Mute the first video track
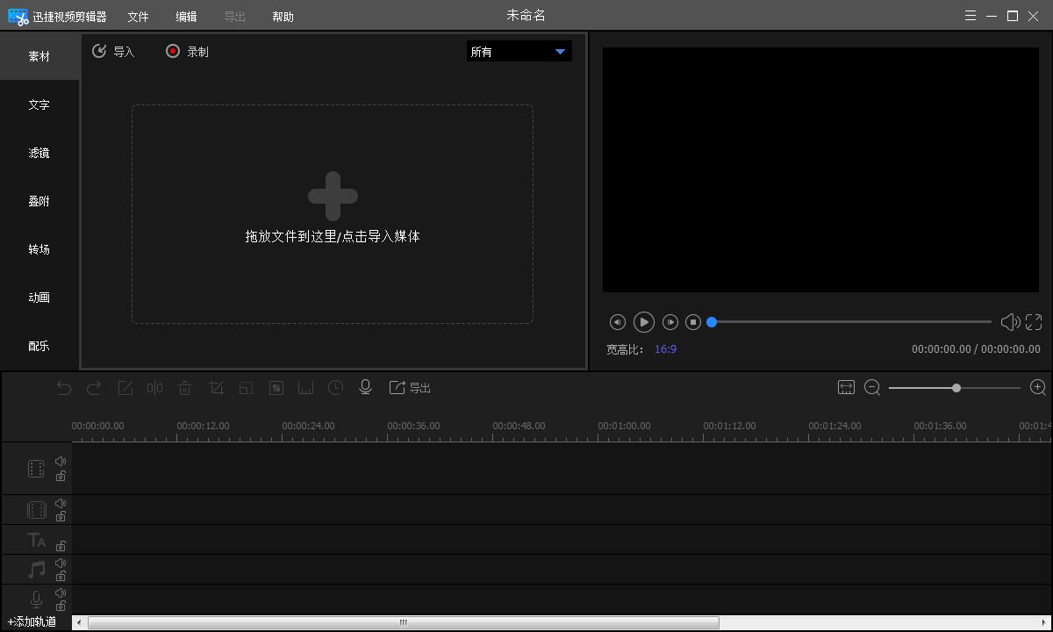The width and height of the screenshot is (1053, 632). [61, 459]
